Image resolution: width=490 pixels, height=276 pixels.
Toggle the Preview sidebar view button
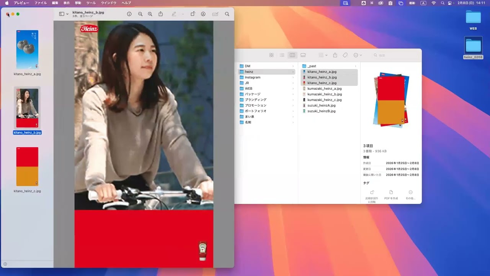pos(61,14)
